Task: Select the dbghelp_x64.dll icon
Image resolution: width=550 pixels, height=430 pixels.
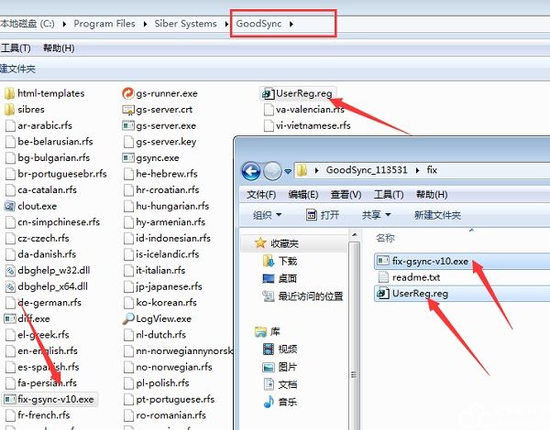Action: point(10,286)
